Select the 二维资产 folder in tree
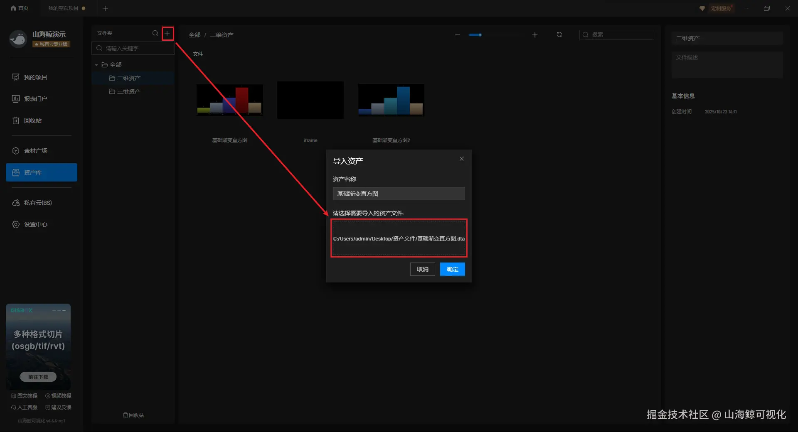The width and height of the screenshot is (798, 432). 133,78
